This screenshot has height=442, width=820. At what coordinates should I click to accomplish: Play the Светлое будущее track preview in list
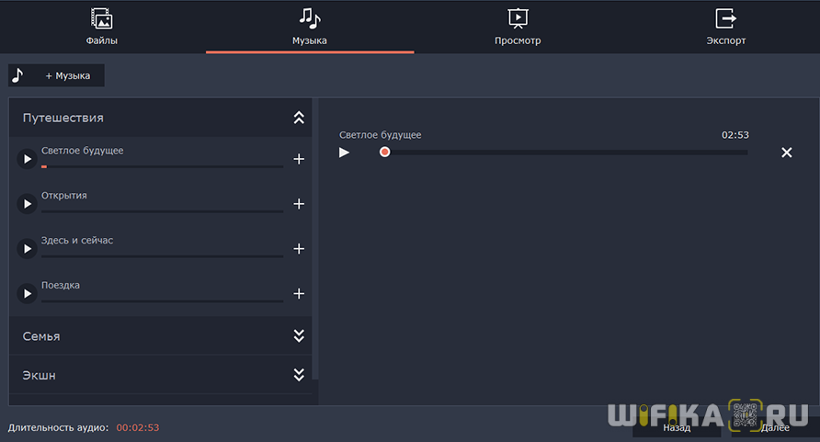(28, 160)
